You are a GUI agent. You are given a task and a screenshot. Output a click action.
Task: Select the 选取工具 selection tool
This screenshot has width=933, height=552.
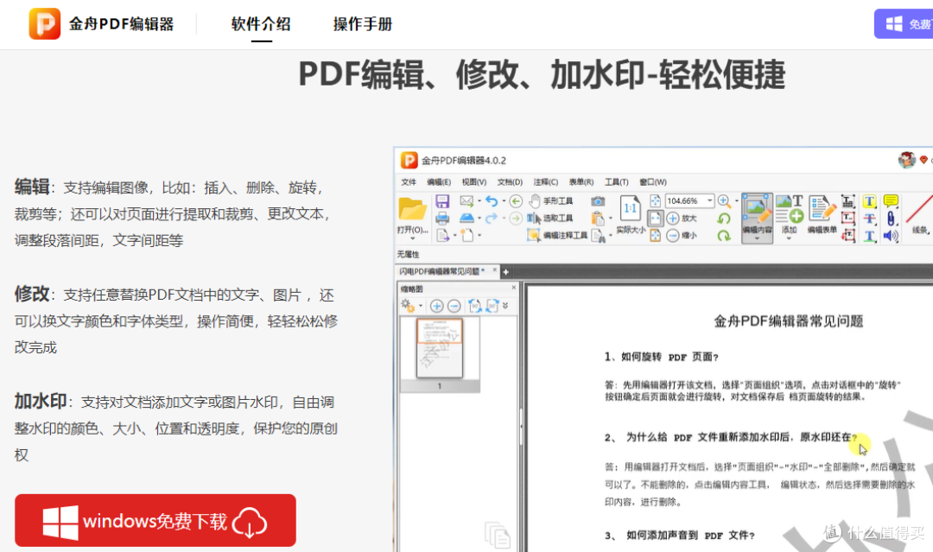(x=550, y=219)
